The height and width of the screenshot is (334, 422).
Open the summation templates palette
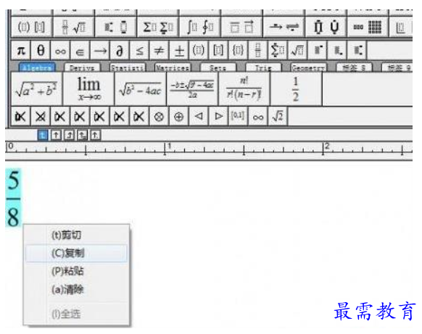coord(158,27)
